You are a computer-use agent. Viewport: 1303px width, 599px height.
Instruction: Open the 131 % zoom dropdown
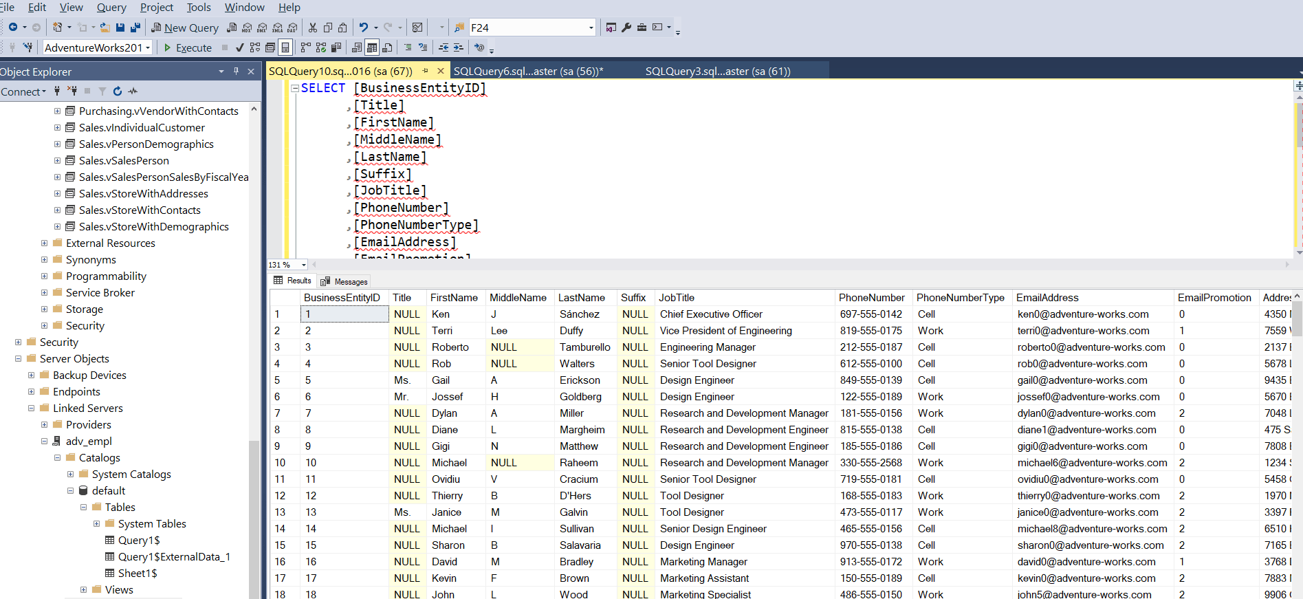tap(303, 265)
